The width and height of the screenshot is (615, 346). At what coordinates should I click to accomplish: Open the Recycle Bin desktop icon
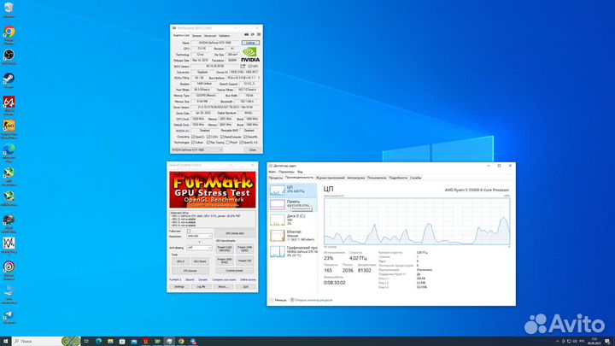click(x=9, y=9)
